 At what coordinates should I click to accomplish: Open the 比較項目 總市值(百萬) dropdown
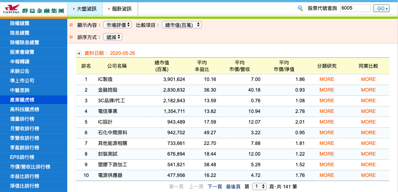[182, 25]
